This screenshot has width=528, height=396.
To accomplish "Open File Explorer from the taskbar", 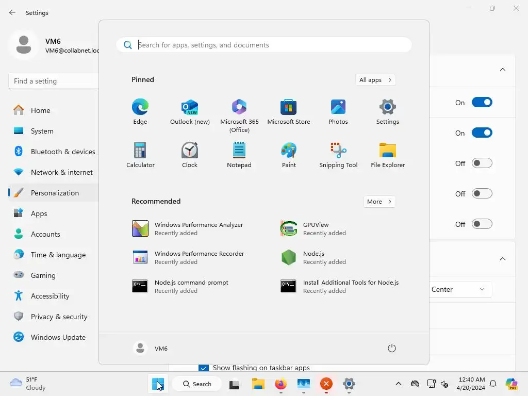I will [x=258, y=384].
